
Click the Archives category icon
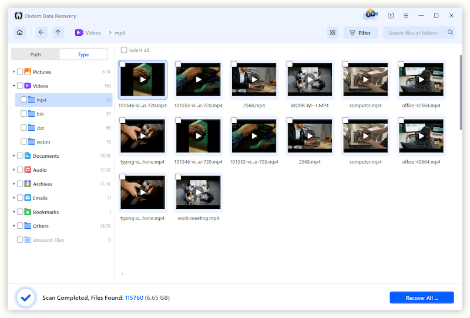coord(28,184)
